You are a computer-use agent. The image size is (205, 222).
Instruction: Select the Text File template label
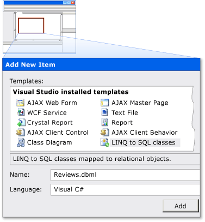[x=125, y=113]
